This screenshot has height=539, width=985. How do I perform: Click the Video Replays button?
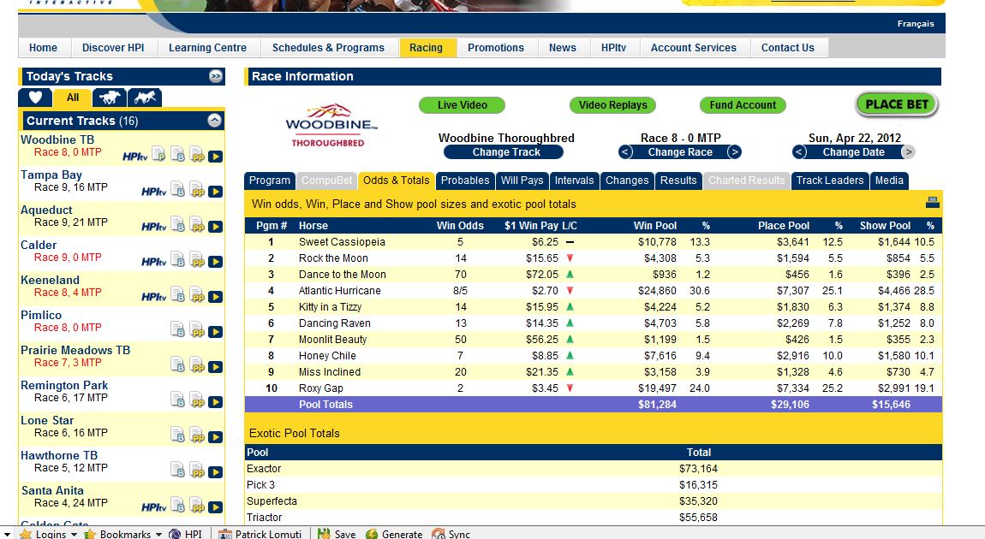[x=613, y=104]
